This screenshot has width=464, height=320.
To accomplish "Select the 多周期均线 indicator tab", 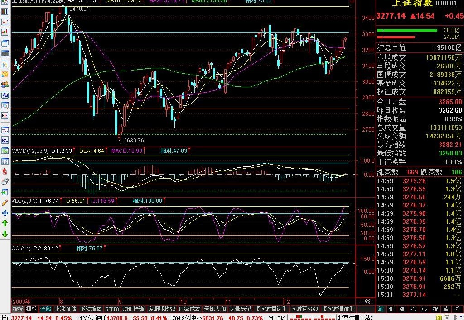I will pyautogui.click(x=162, y=309).
